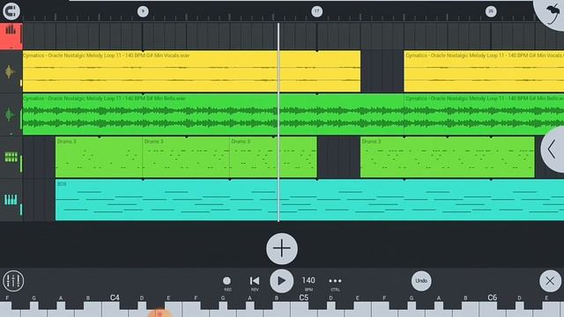
Task: Click the playhead line in the timeline
Action: [278, 122]
